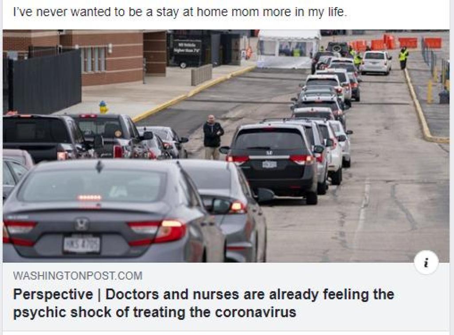Open the "Doctors and nurses" Perspective headline
This screenshot has width=454, height=335.
[204, 303]
